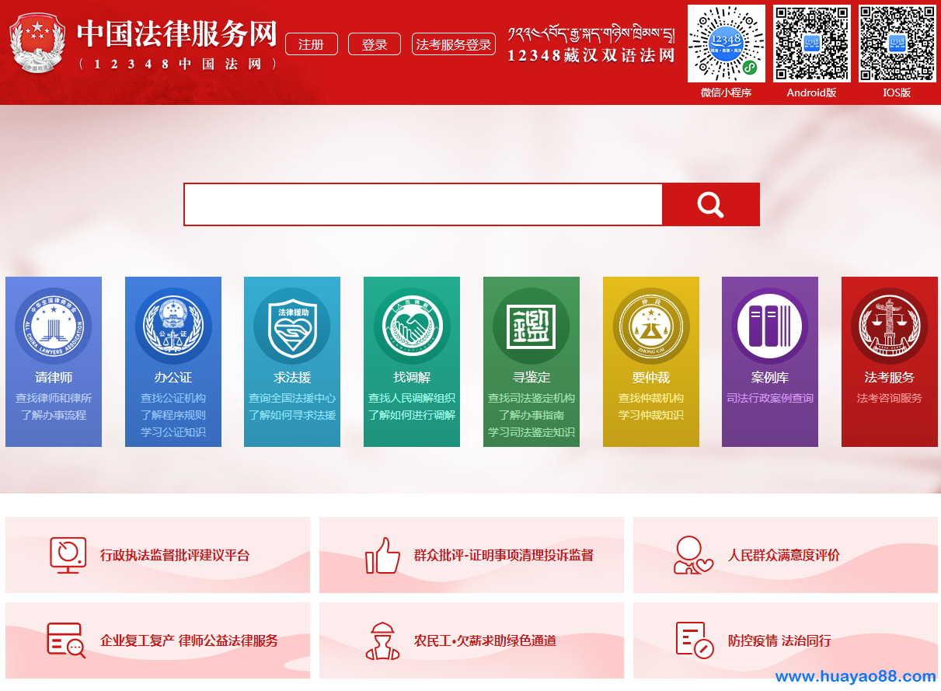The image size is (941, 691).
Task: Click the 要仲裁 card title
Action: pyautogui.click(x=651, y=378)
